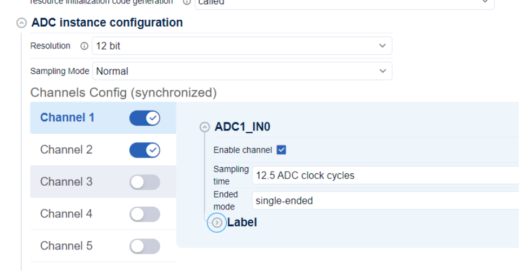Viewport: 528px width, 271px height.
Task: Turn on the Channel 4 switch
Action: click(145, 215)
